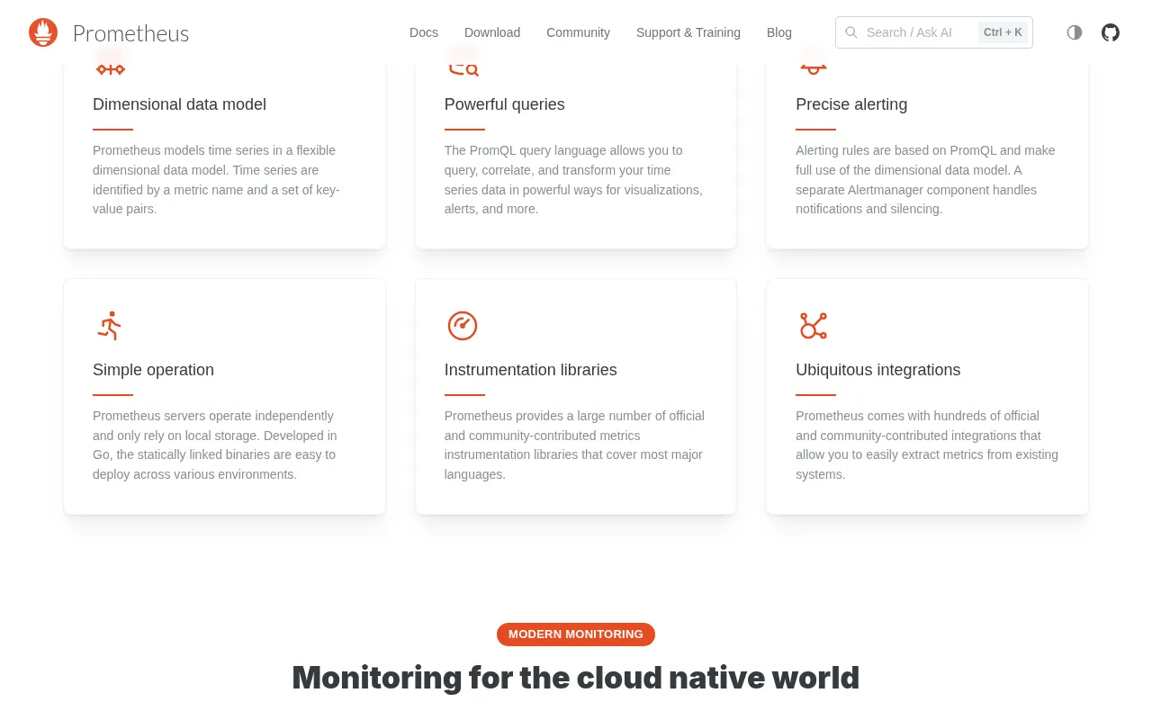Click the Dimensional data model description paragraph
The image size is (1152, 720).
(x=217, y=180)
